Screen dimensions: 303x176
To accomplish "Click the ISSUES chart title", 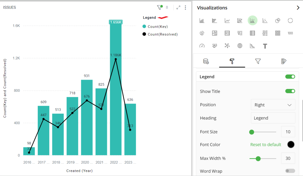I will (x=10, y=8).
